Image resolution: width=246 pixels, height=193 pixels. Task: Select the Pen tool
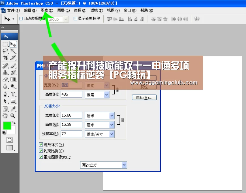click(x=5, y=94)
